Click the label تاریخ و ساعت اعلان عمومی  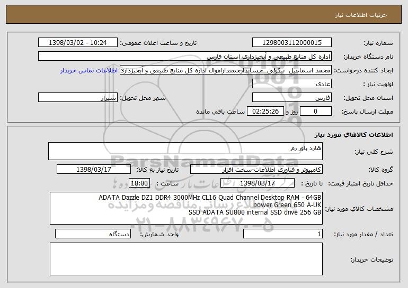(158, 43)
